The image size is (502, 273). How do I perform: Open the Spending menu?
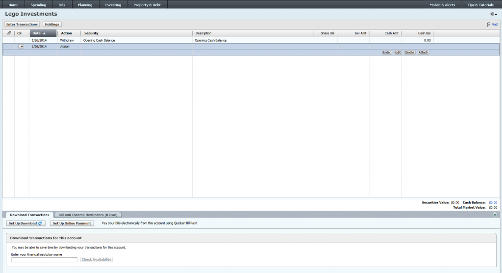click(38, 5)
